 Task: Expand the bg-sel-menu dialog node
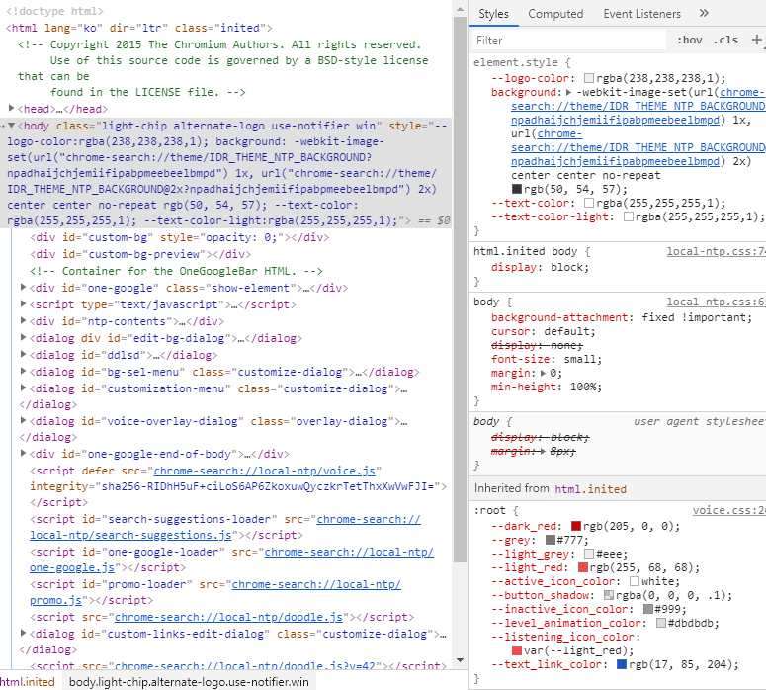pos(23,372)
